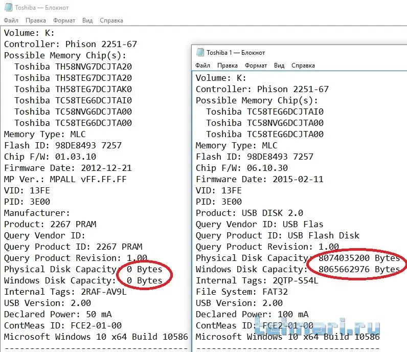
Task: Click 'Memory Type: MLC' in Toshiba 1 window
Action: (236, 145)
